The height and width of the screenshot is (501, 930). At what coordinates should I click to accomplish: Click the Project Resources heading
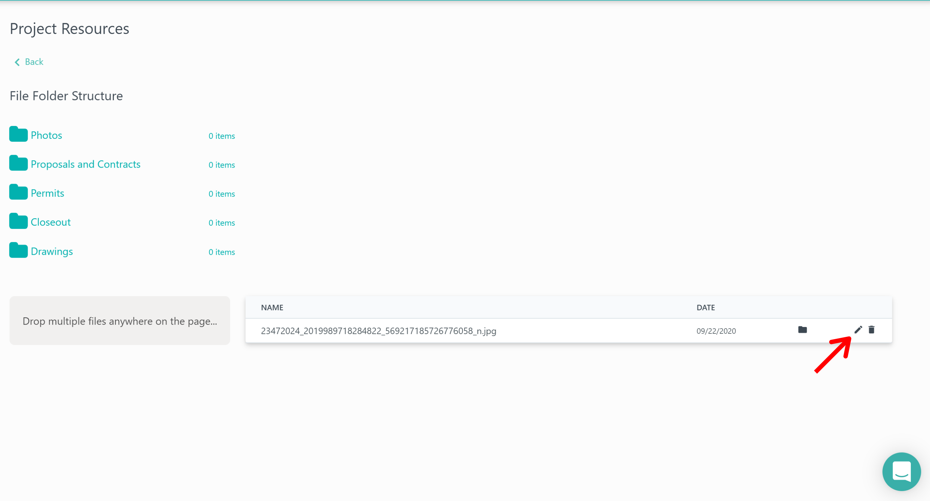click(69, 29)
